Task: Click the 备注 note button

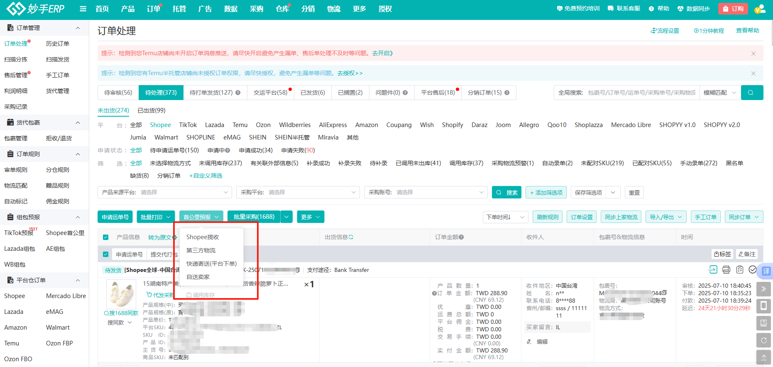Action: click(747, 254)
